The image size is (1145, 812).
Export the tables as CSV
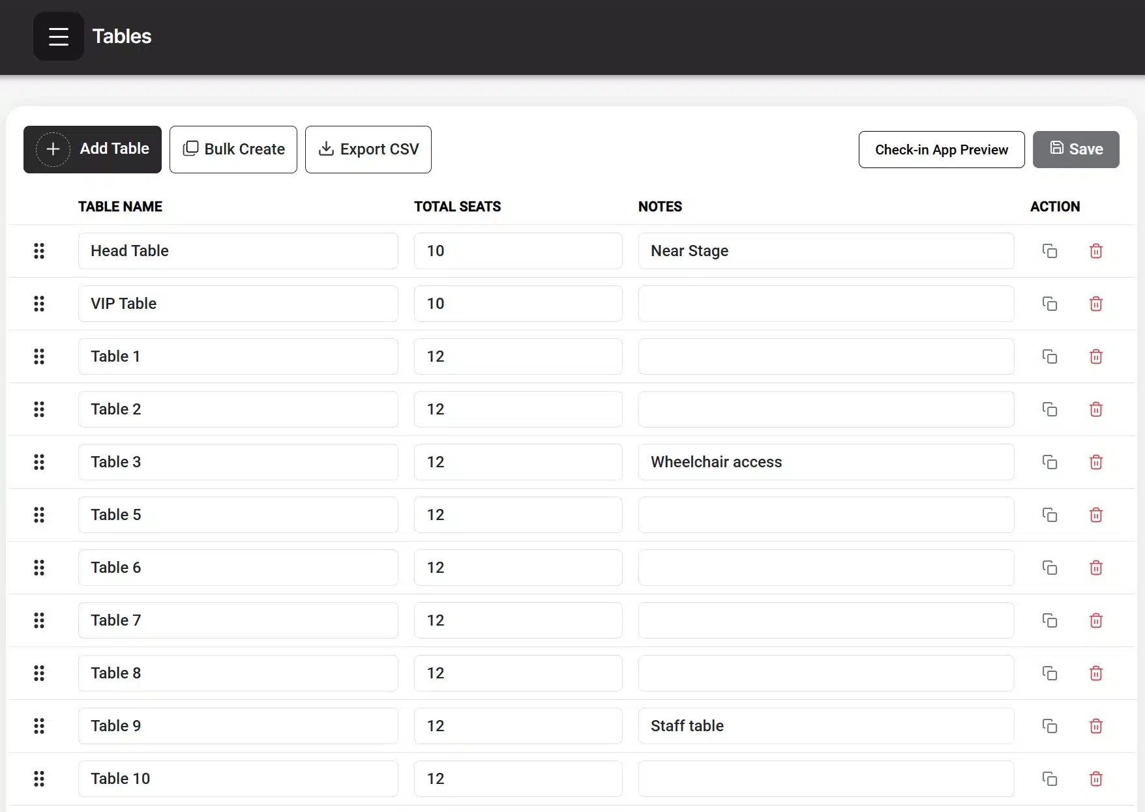coord(368,149)
